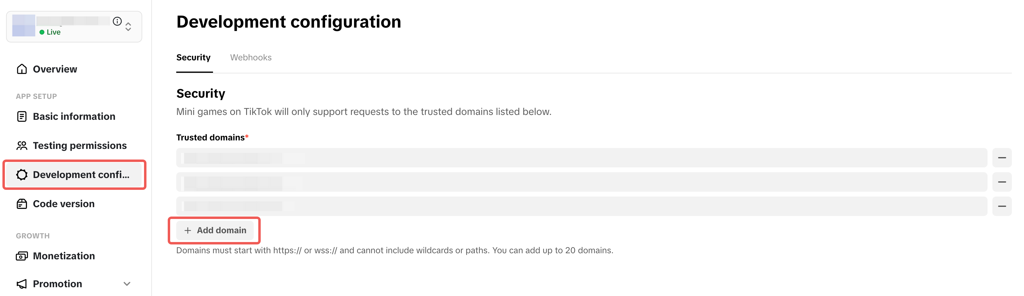The width and height of the screenshot is (1024, 296).
Task: Click the Add domain button
Action: pyautogui.click(x=215, y=230)
